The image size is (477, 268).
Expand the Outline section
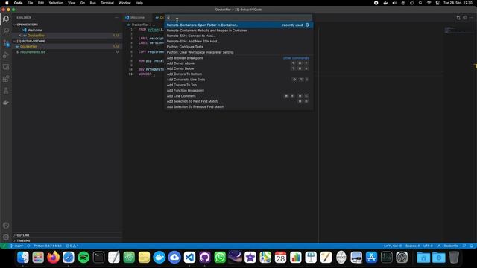[67, 235]
